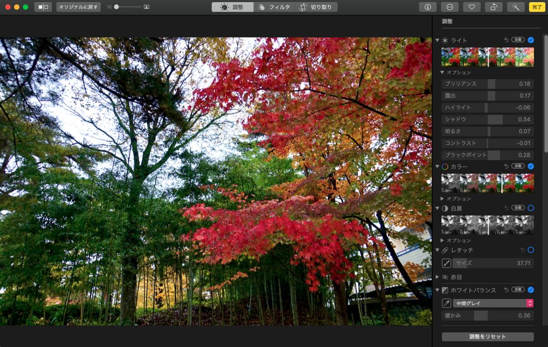Open the more options ellipsis menu
548x347 pixels.
coord(450,7)
